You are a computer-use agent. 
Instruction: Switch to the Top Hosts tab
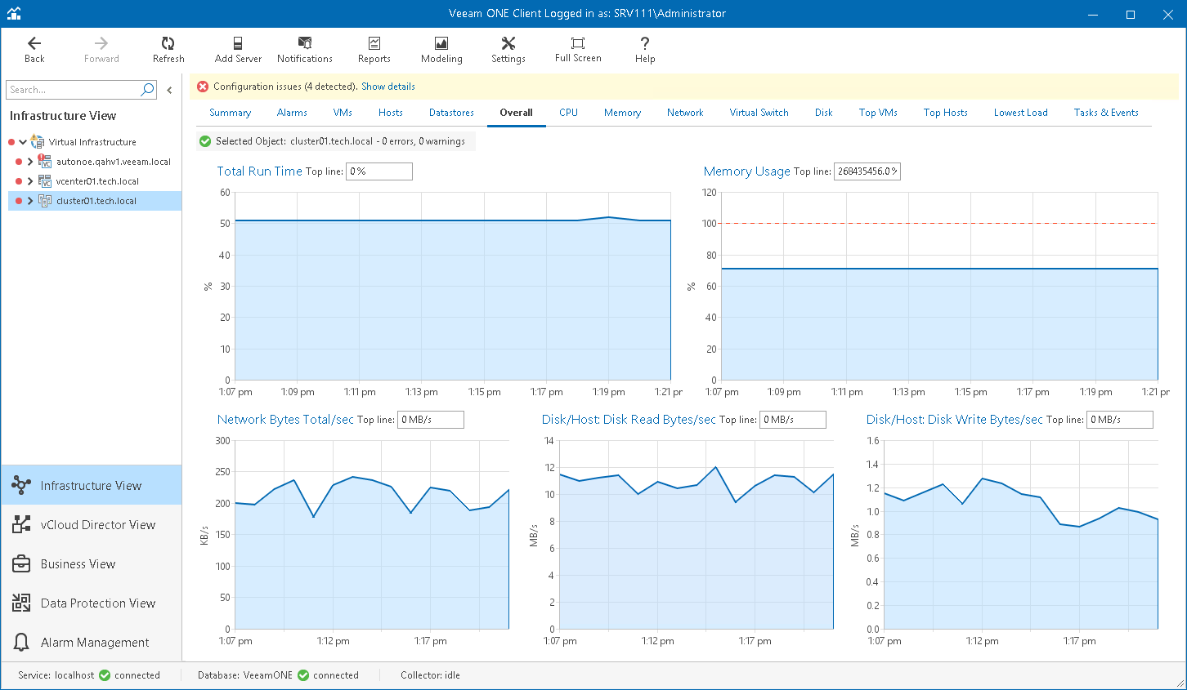pyautogui.click(x=946, y=113)
